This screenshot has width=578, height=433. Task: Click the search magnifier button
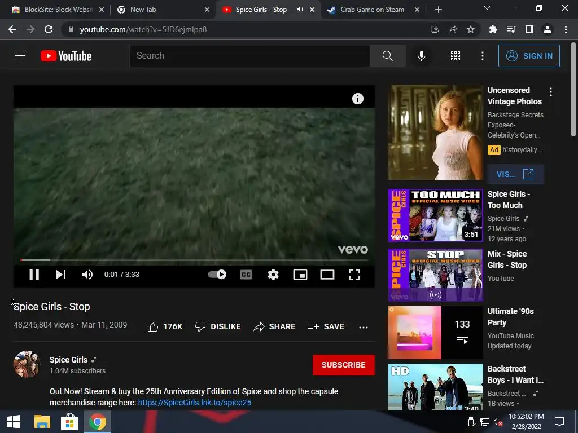click(x=387, y=56)
